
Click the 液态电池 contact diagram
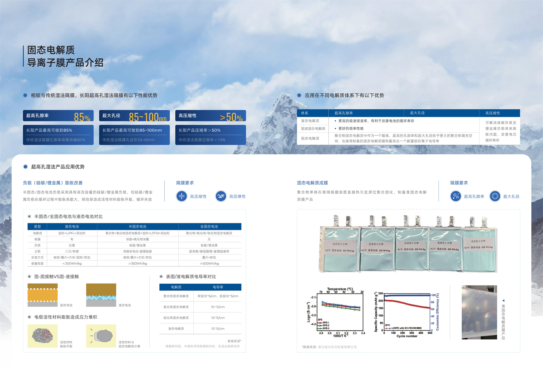pos(101,295)
